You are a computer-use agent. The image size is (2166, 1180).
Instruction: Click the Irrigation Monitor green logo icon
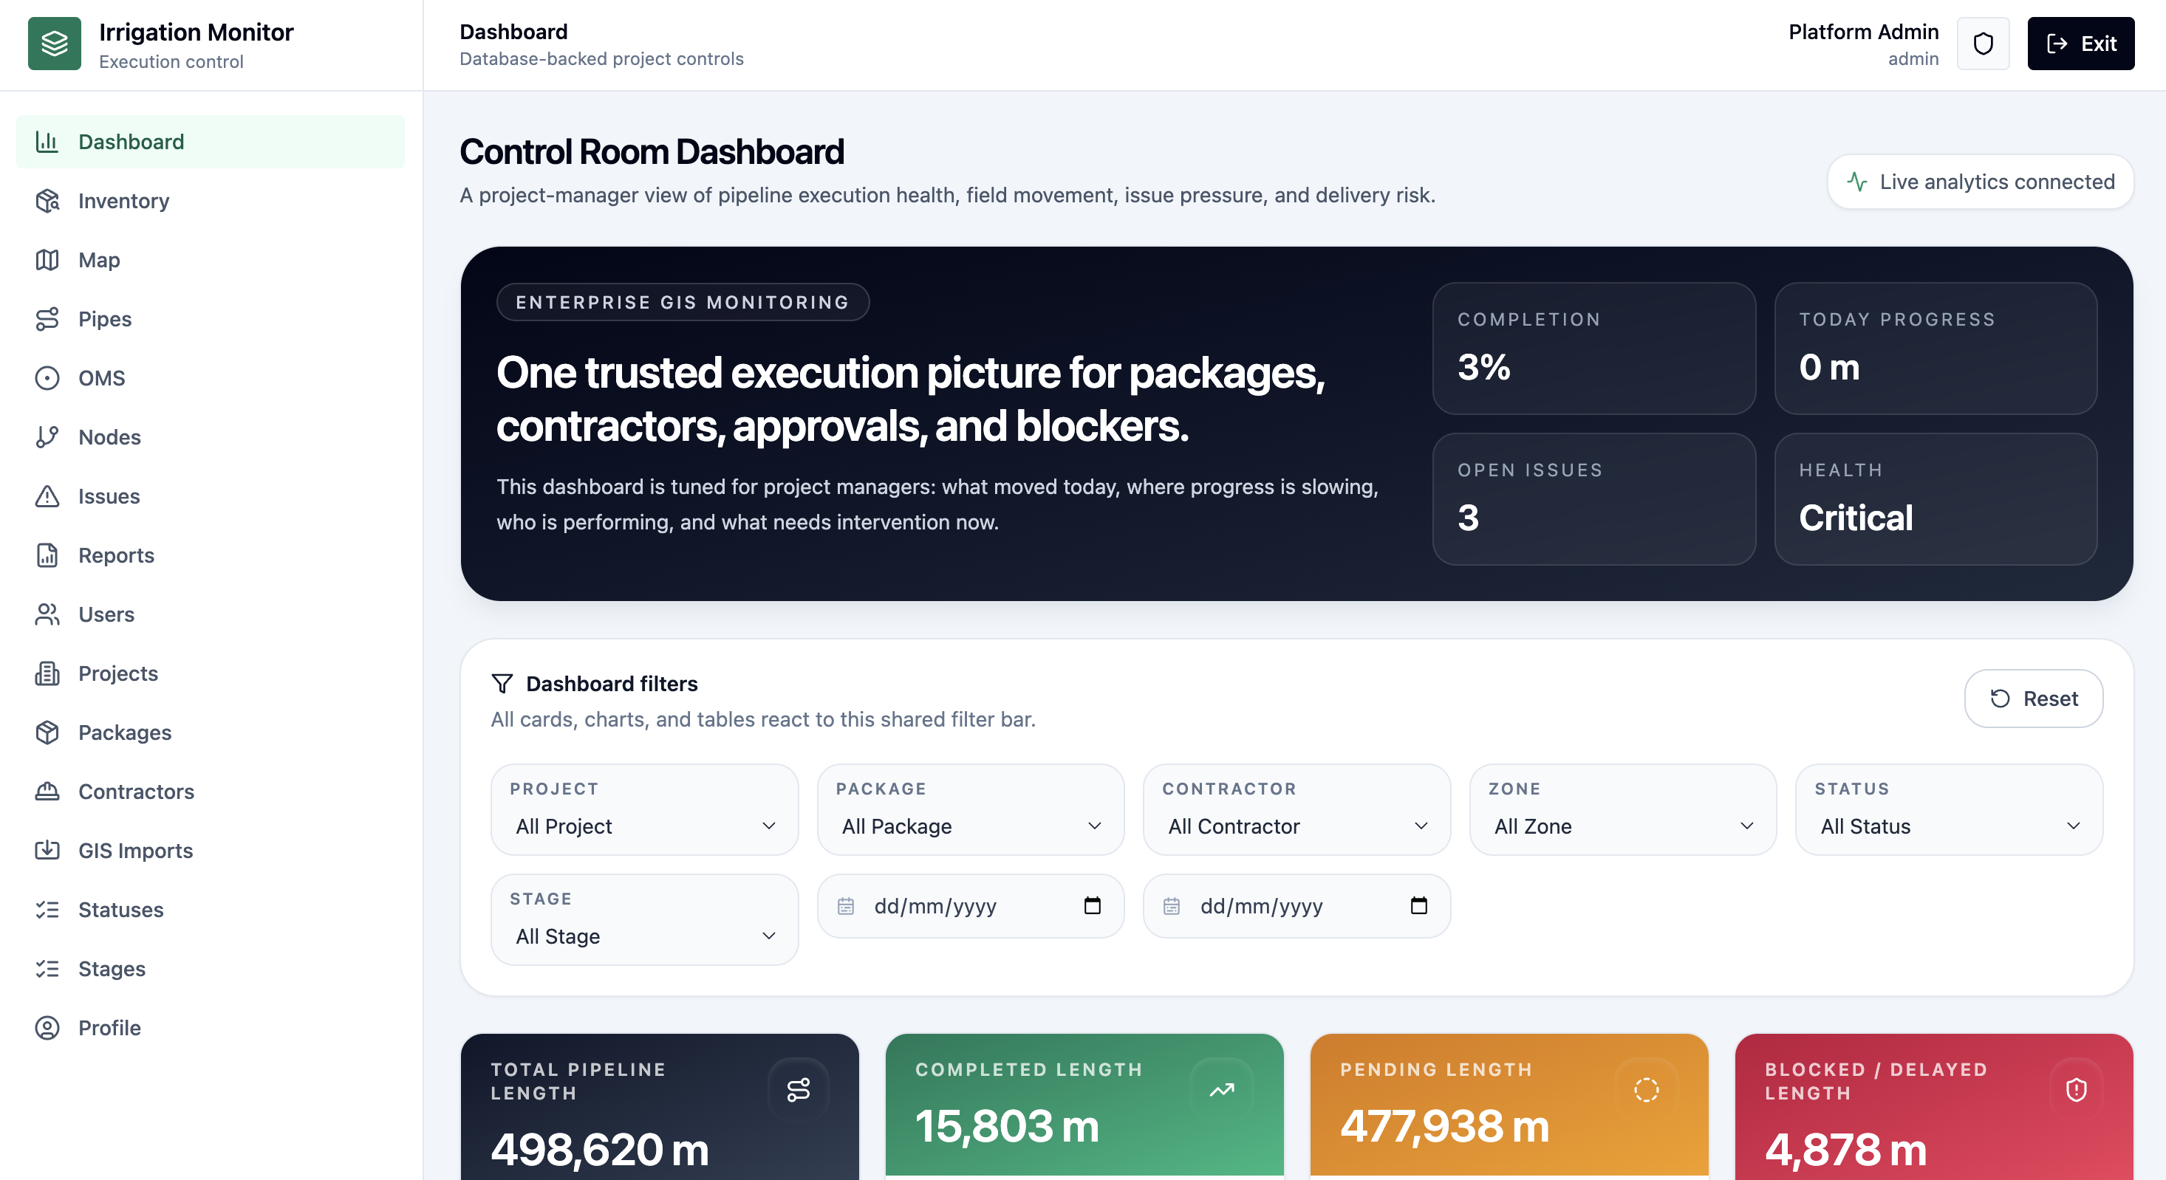pos(55,44)
